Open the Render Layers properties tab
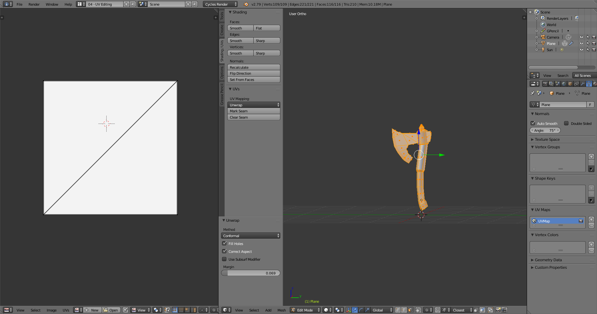The image size is (597, 314). click(551, 84)
